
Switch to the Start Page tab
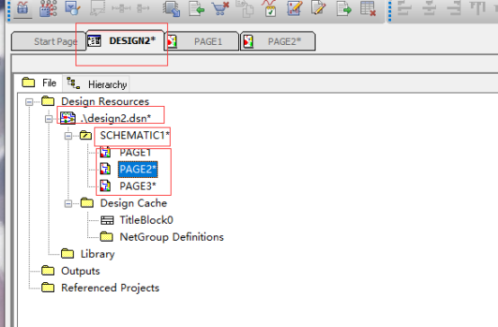49,41
